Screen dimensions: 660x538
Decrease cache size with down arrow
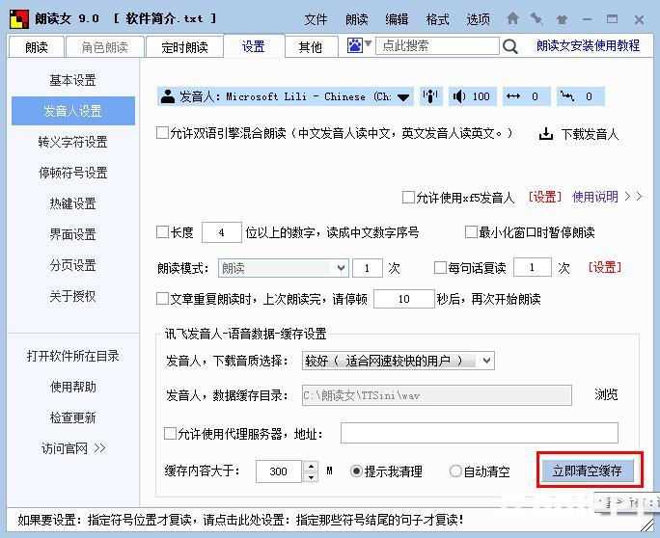tap(311, 476)
